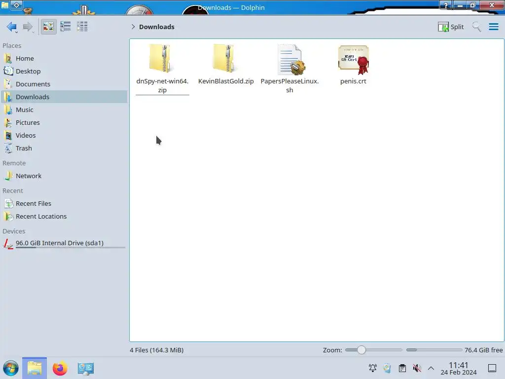Adjust the Zoom slider handle
This screenshot has height=379, width=505.
point(361,350)
